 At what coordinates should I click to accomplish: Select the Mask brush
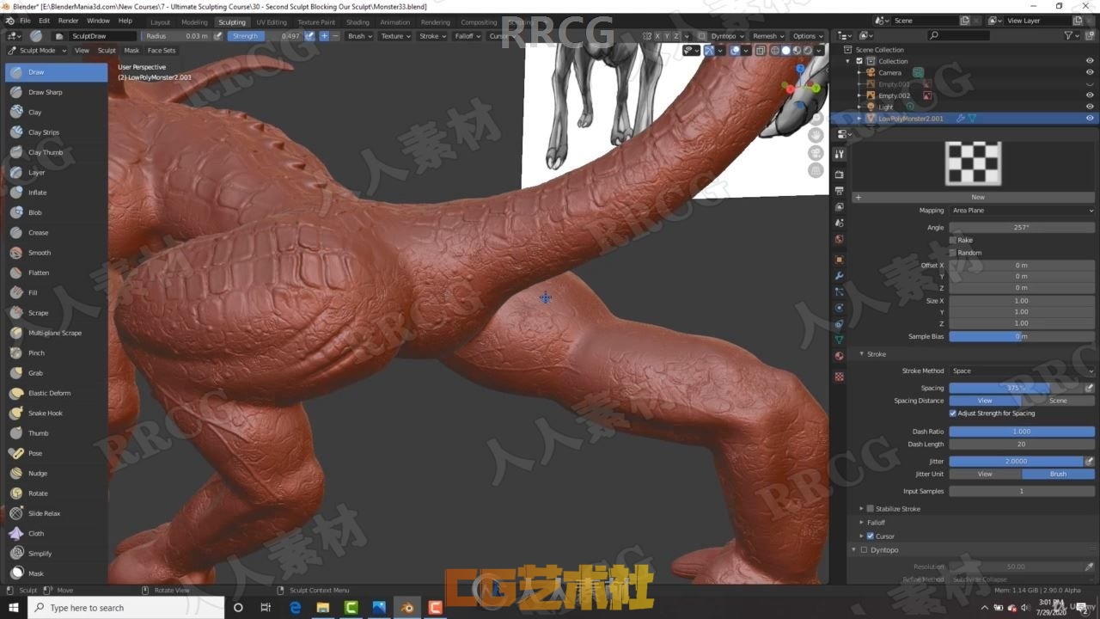[56, 573]
